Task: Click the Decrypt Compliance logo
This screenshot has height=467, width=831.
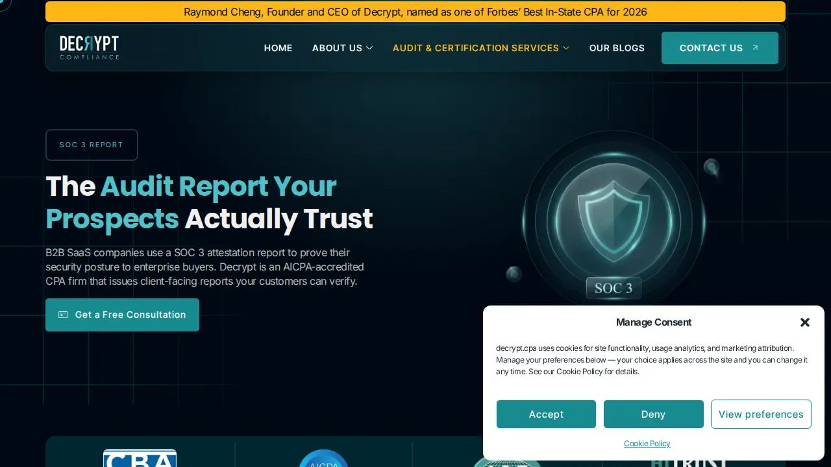Action: click(89, 47)
